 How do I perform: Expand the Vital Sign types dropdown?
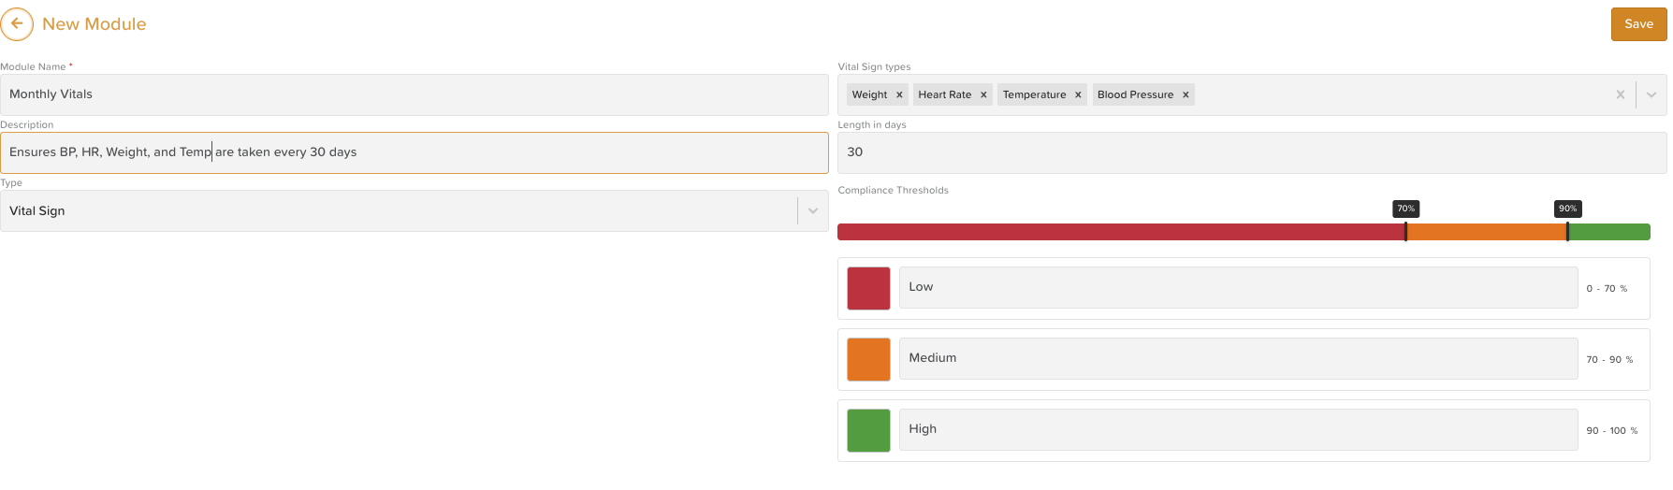click(1651, 94)
